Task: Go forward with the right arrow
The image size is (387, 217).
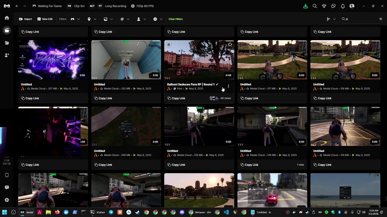Action: (x=24, y=6)
